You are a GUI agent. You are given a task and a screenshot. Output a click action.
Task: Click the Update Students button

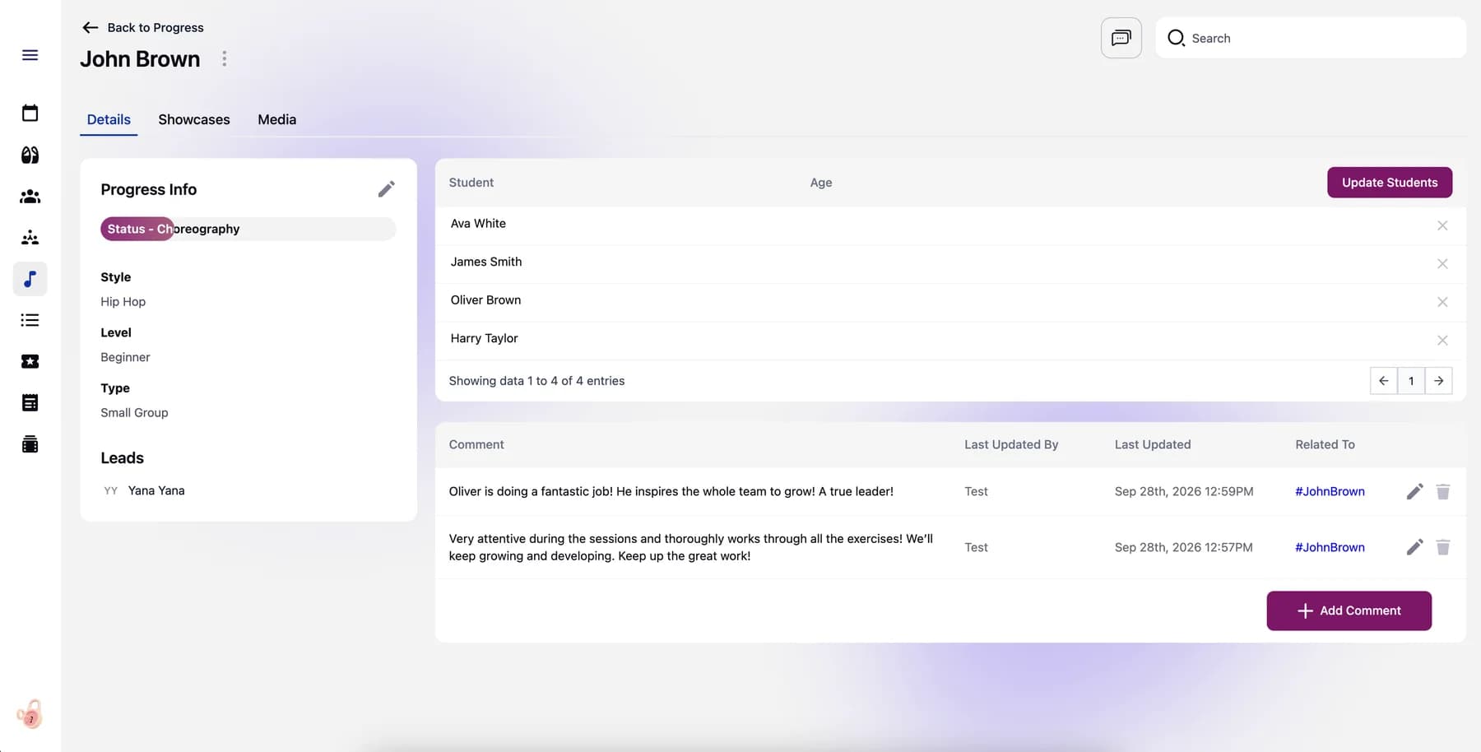(1389, 183)
